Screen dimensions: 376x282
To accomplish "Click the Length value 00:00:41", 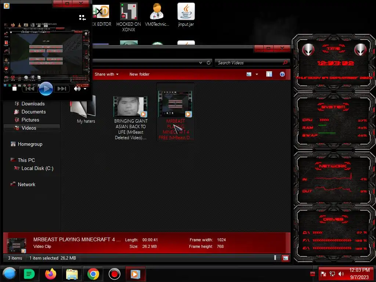I will (x=150, y=240).
